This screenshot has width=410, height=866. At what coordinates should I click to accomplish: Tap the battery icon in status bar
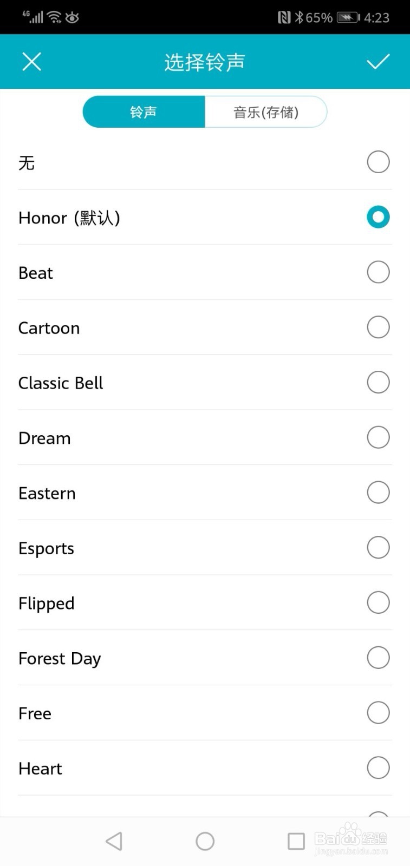click(x=348, y=18)
